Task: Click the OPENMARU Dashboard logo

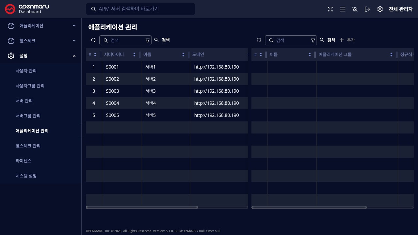Action: pyautogui.click(x=27, y=9)
